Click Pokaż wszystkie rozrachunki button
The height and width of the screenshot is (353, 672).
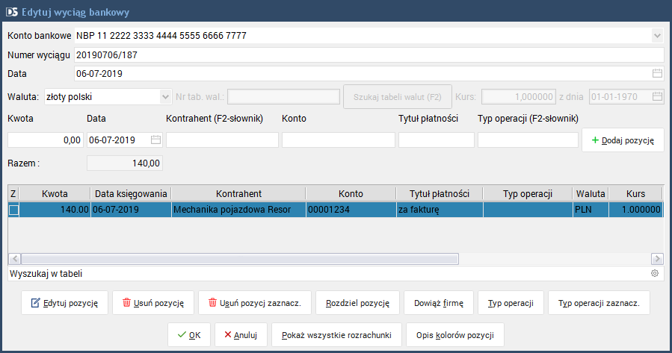point(336,334)
